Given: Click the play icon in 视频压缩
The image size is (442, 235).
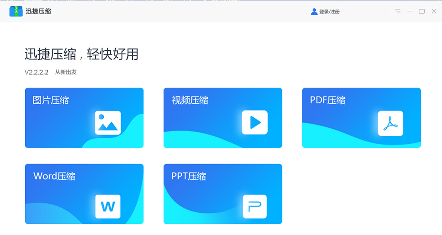Looking at the screenshot, I should point(255,122).
